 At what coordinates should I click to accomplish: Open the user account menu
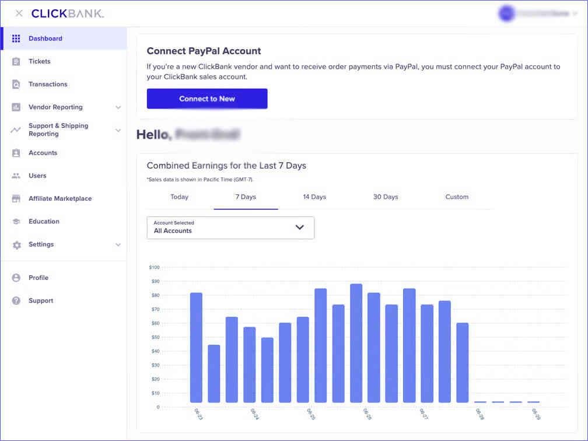tap(537, 13)
